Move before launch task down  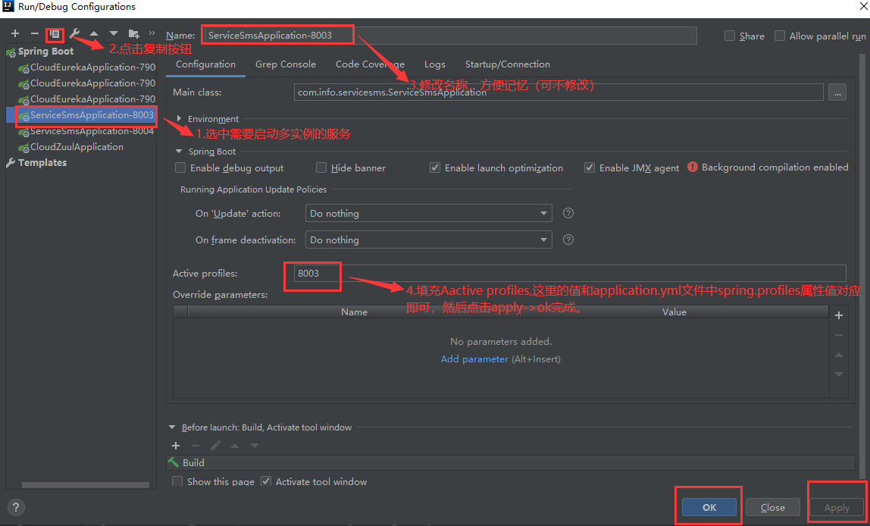click(x=254, y=446)
